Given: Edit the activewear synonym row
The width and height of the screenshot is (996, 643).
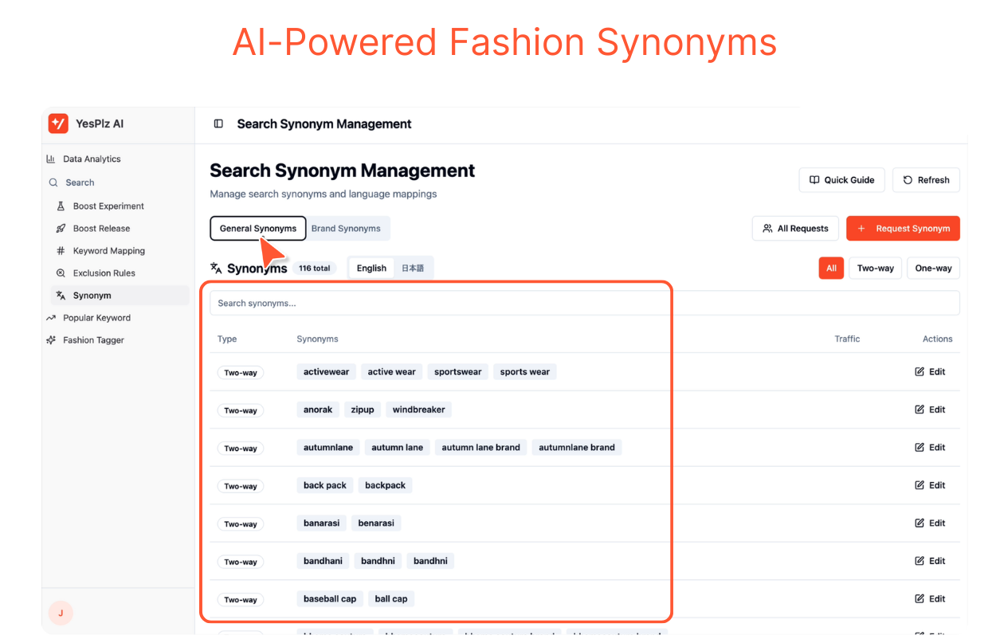Looking at the screenshot, I should pyautogui.click(x=930, y=372).
